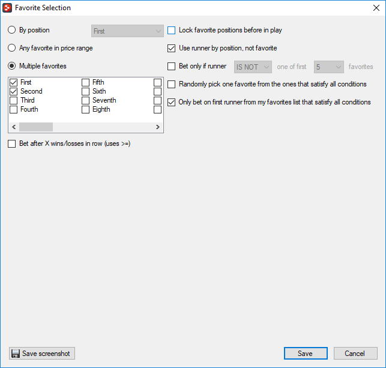This screenshot has height=368, width=386.
Task: Click the favorites list left scroll arrow
Action: [14, 127]
